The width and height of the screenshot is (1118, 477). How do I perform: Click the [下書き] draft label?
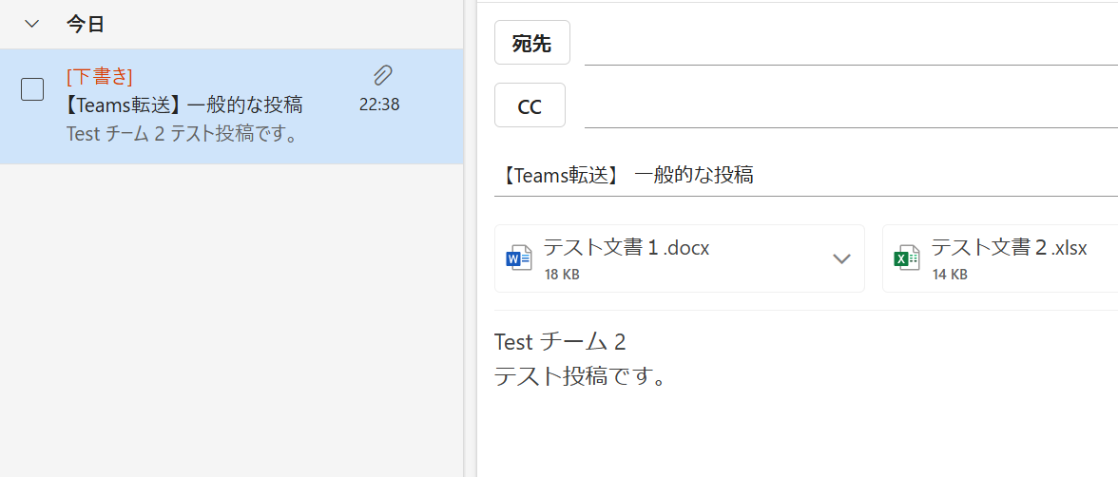click(100, 76)
